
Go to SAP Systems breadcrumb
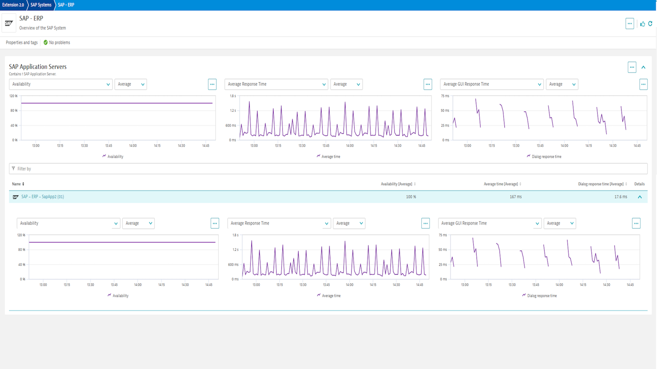tap(41, 5)
